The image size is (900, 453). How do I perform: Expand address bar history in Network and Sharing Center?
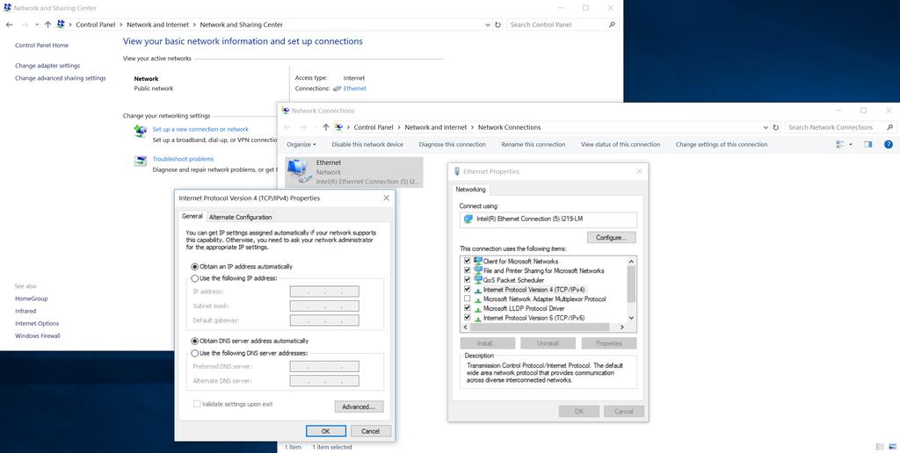point(487,25)
